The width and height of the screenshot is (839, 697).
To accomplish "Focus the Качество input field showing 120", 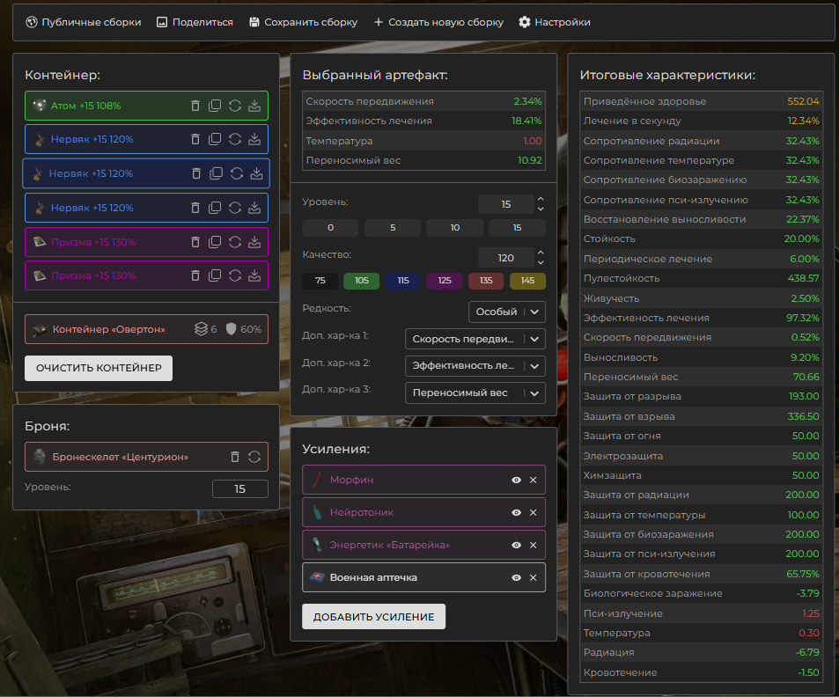I will click(506, 258).
